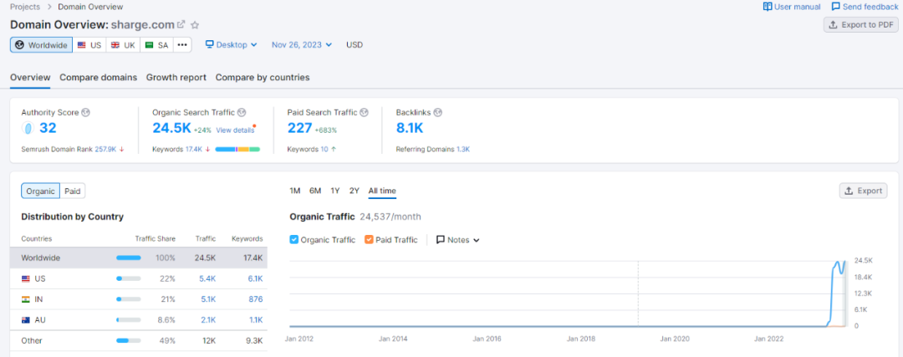This screenshot has height=357, width=903.
Task: Click the Notes speech bubble icon
Action: tap(441, 240)
